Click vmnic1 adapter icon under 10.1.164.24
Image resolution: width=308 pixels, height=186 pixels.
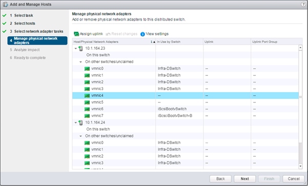click(87, 150)
